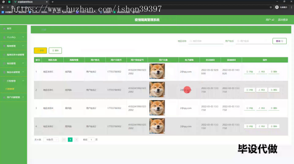Click the user avatar thumbnail in row 2
294x164 pixels.
pyautogui.click(x=157, y=89)
